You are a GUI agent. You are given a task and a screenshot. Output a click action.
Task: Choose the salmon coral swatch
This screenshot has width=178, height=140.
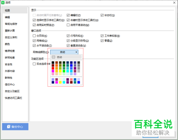click(71, 79)
